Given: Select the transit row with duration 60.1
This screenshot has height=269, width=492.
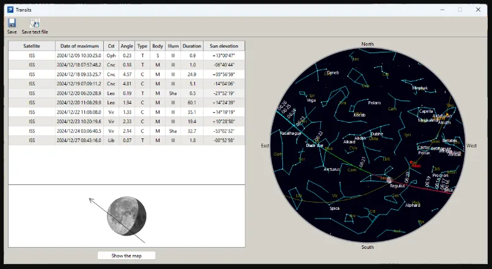Looking at the screenshot, I should 127,102.
